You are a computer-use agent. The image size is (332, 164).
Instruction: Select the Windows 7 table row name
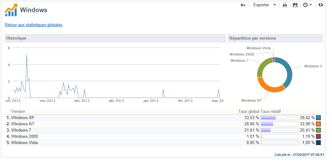[x=21, y=130]
